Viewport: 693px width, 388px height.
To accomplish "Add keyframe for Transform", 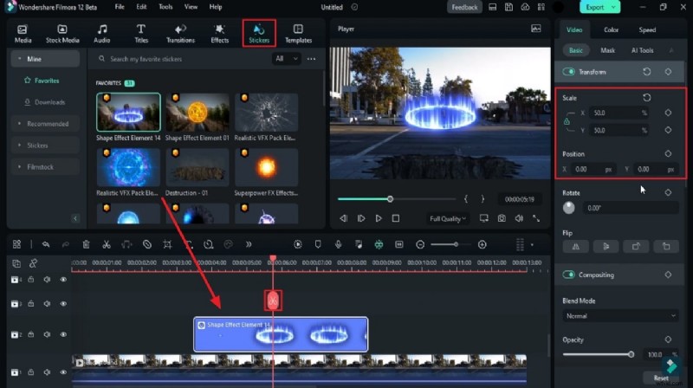I will (x=668, y=72).
